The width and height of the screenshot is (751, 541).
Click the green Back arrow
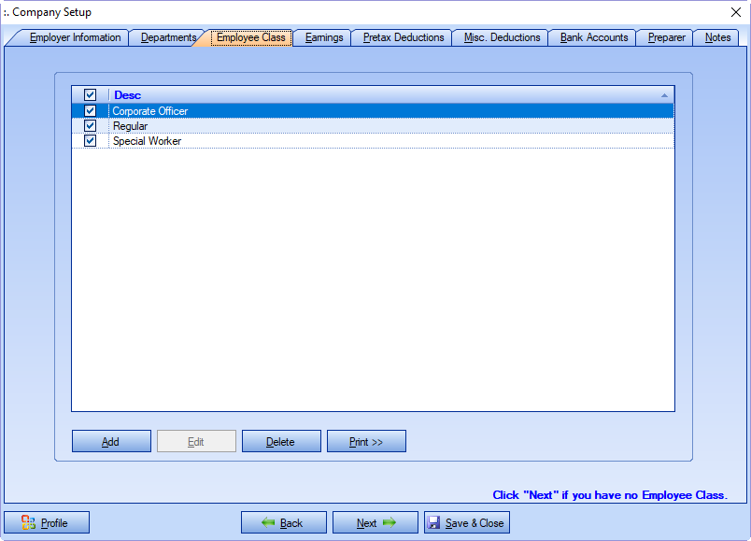tap(267, 522)
